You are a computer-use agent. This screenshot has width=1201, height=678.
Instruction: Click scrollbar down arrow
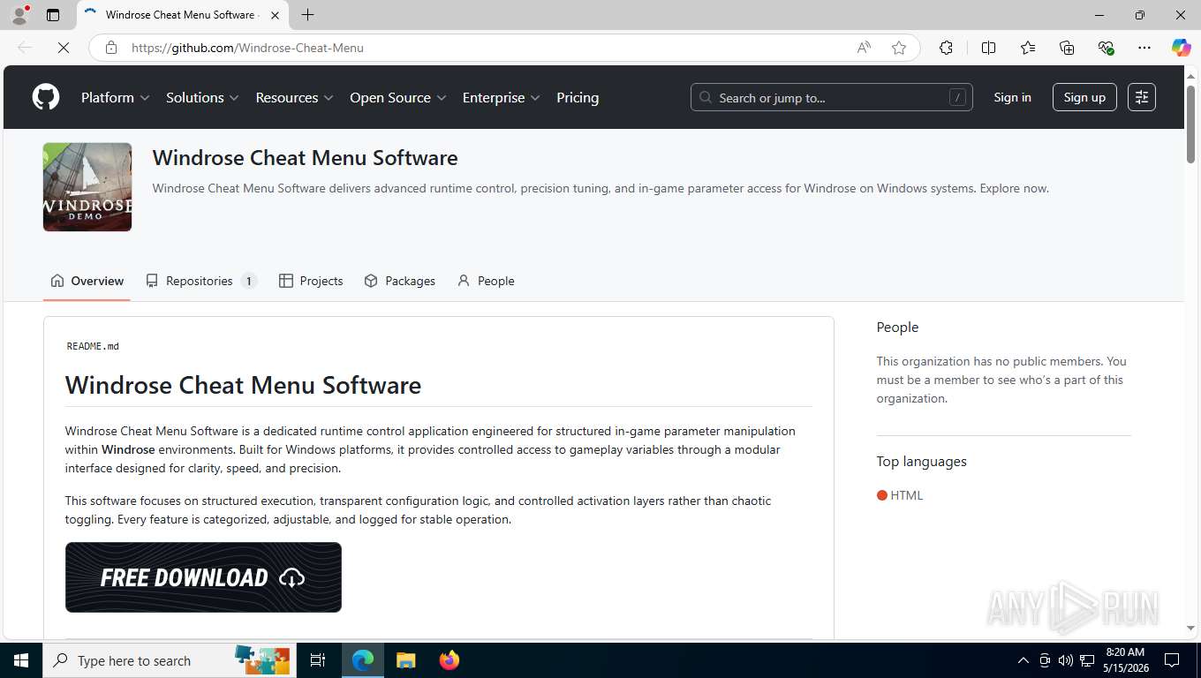[x=1190, y=628]
